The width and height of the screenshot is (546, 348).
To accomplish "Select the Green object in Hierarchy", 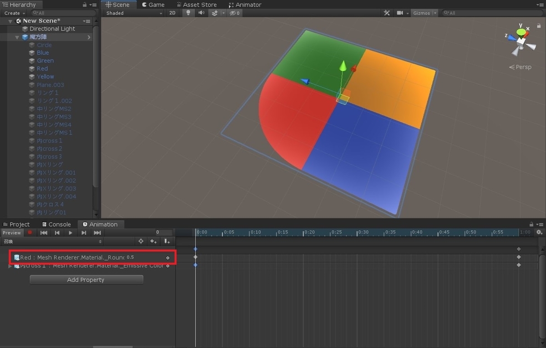I will tap(45, 61).
